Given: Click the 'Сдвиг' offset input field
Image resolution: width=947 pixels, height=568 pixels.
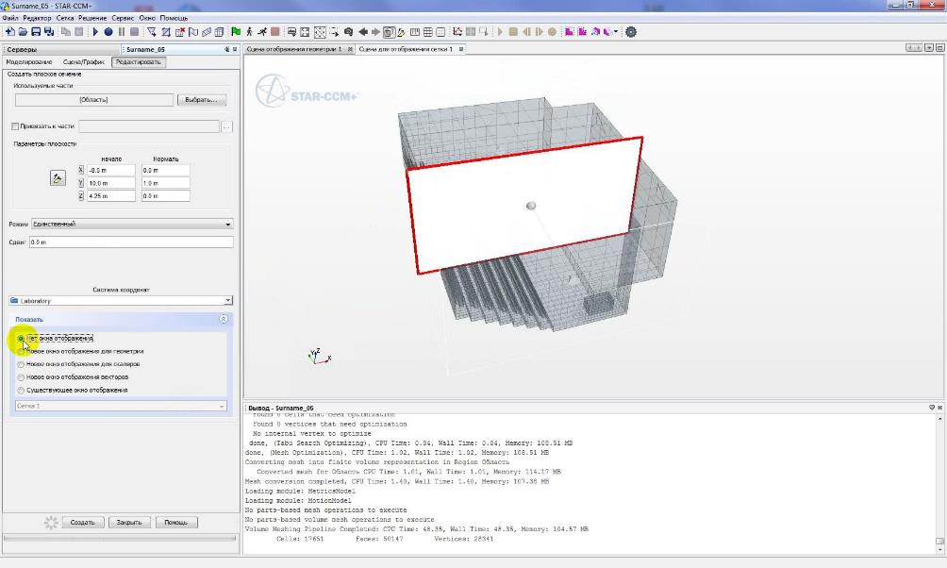Looking at the screenshot, I should point(130,242).
